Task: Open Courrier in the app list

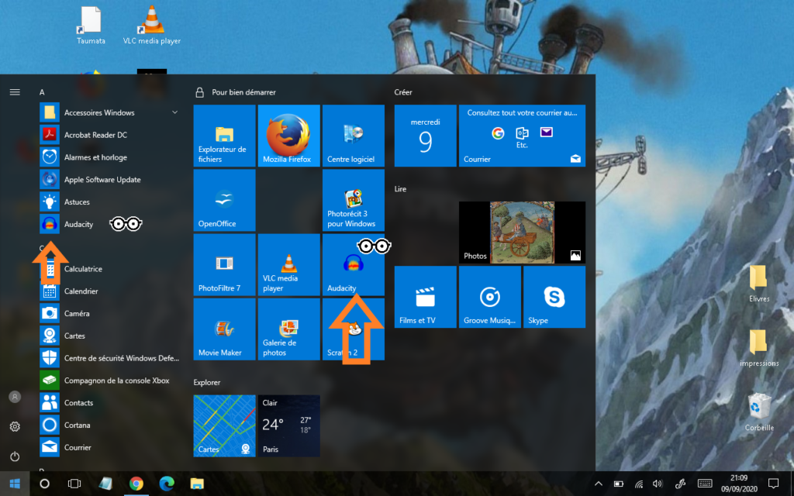Action: [109, 447]
